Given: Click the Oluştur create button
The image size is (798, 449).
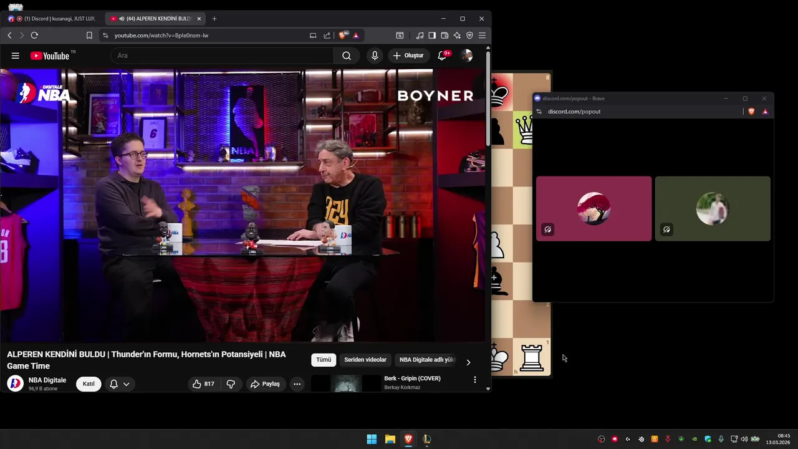Looking at the screenshot, I should point(408,56).
